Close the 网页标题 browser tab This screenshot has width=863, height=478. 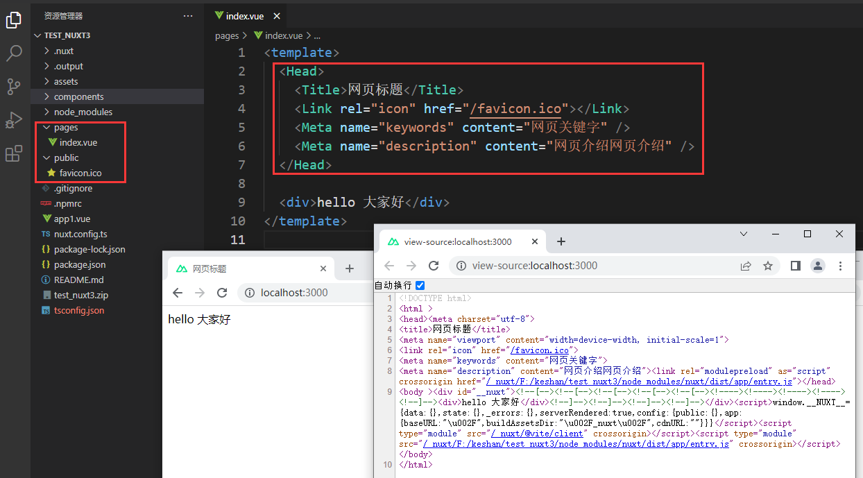click(x=323, y=268)
